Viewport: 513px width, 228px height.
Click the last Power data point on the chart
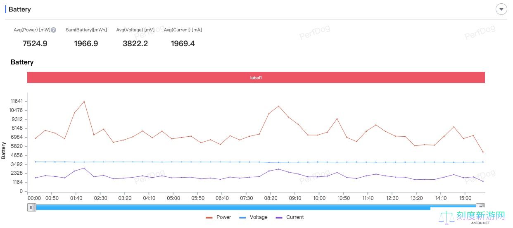click(483, 152)
